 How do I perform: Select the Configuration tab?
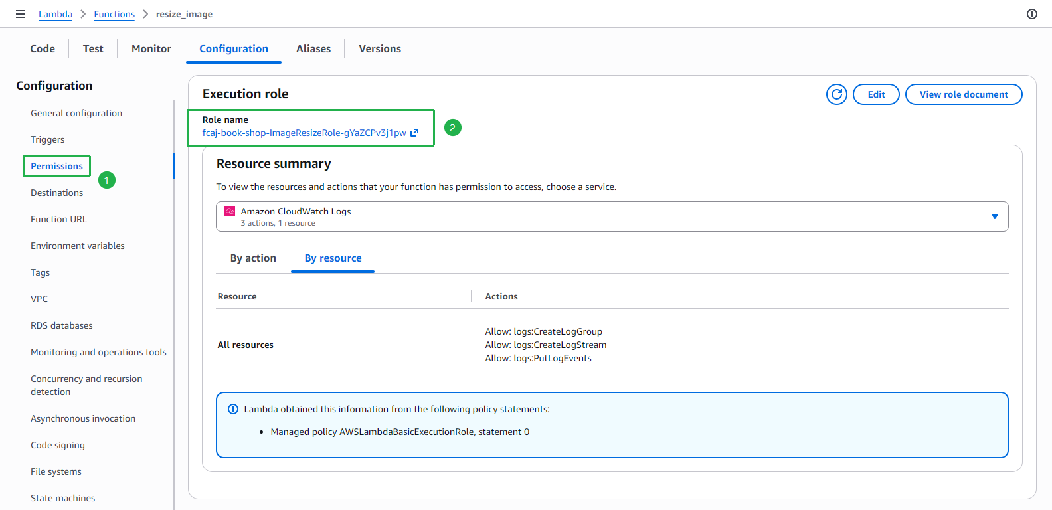pyautogui.click(x=234, y=49)
